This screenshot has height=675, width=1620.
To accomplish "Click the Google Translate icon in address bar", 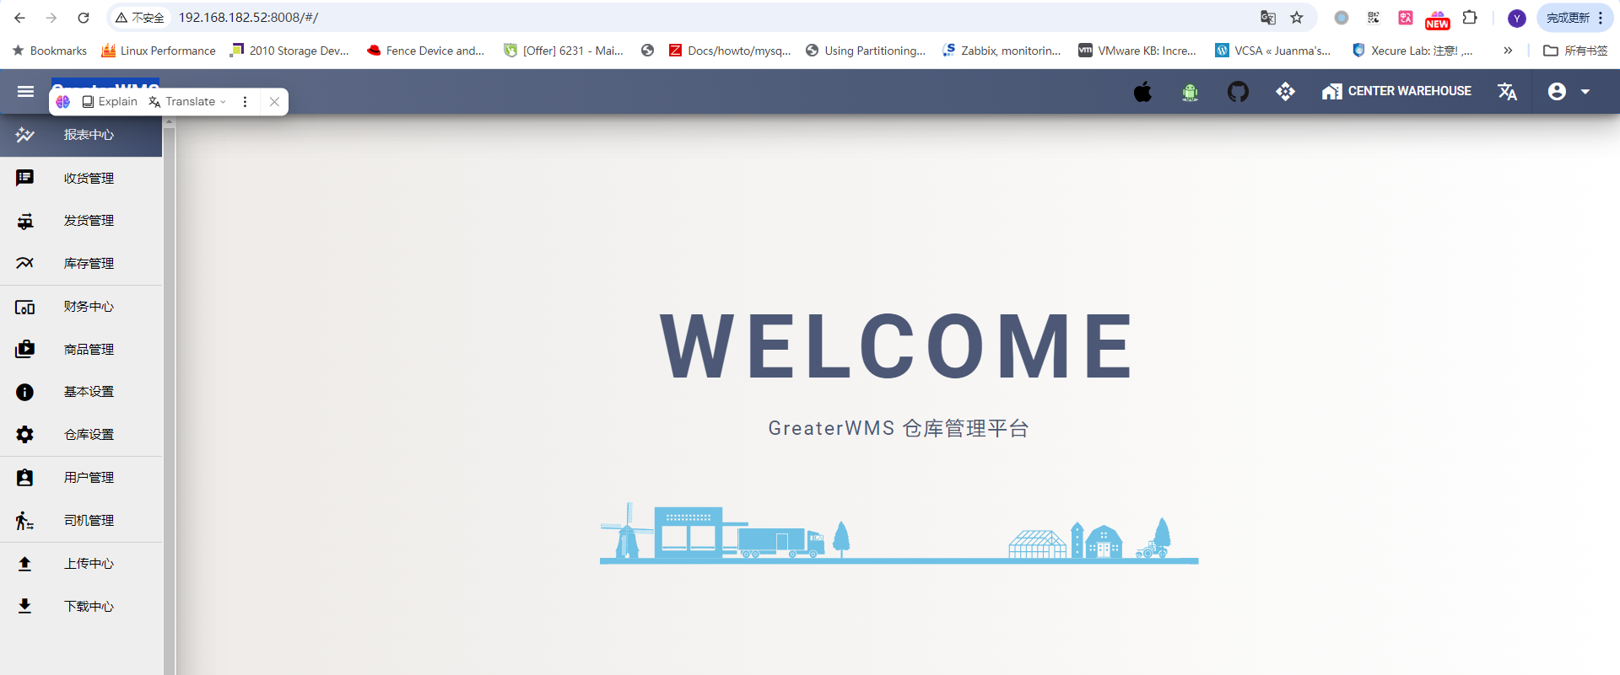I will point(1267,18).
